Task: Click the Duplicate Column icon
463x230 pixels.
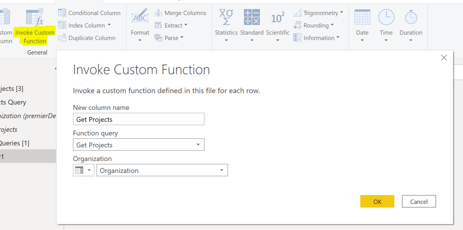Action: [x=62, y=38]
